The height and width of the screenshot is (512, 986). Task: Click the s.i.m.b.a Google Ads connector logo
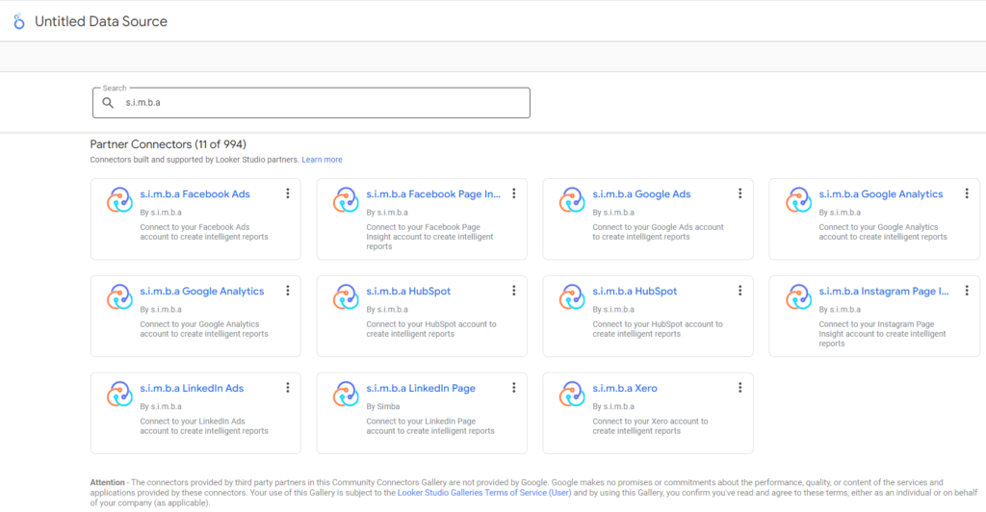(572, 199)
